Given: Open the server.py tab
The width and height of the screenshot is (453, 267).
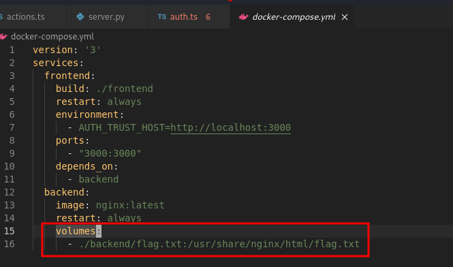Looking at the screenshot, I should coord(107,17).
